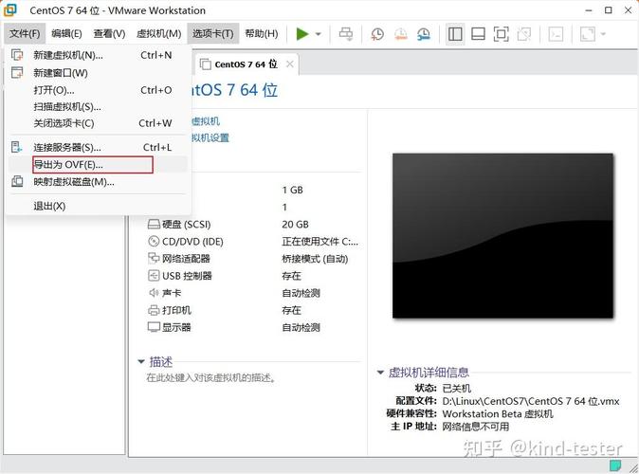Click the 桥接模式 (自动) network value
Screen dimensions: 639x474
(315, 259)
